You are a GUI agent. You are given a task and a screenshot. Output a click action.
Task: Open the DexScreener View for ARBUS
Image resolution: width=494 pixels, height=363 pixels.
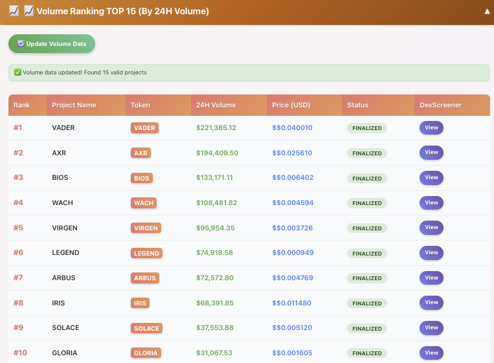click(431, 278)
